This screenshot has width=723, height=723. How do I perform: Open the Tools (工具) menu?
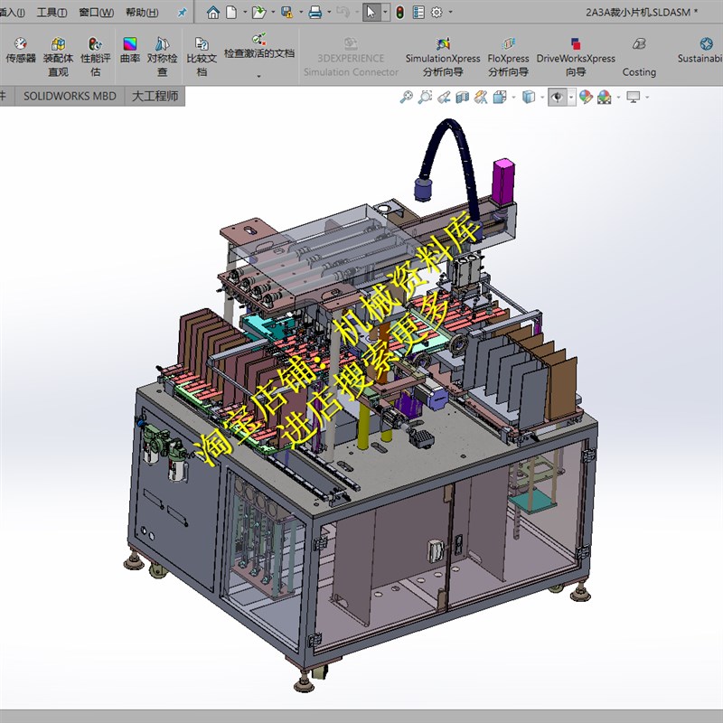coord(52,13)
